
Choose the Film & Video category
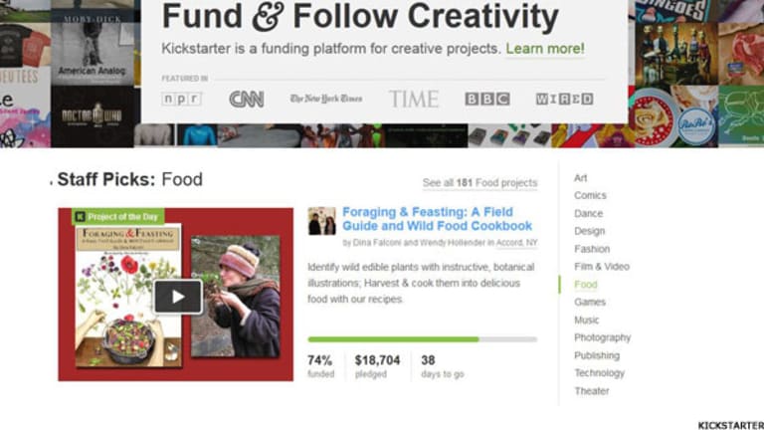602,267
